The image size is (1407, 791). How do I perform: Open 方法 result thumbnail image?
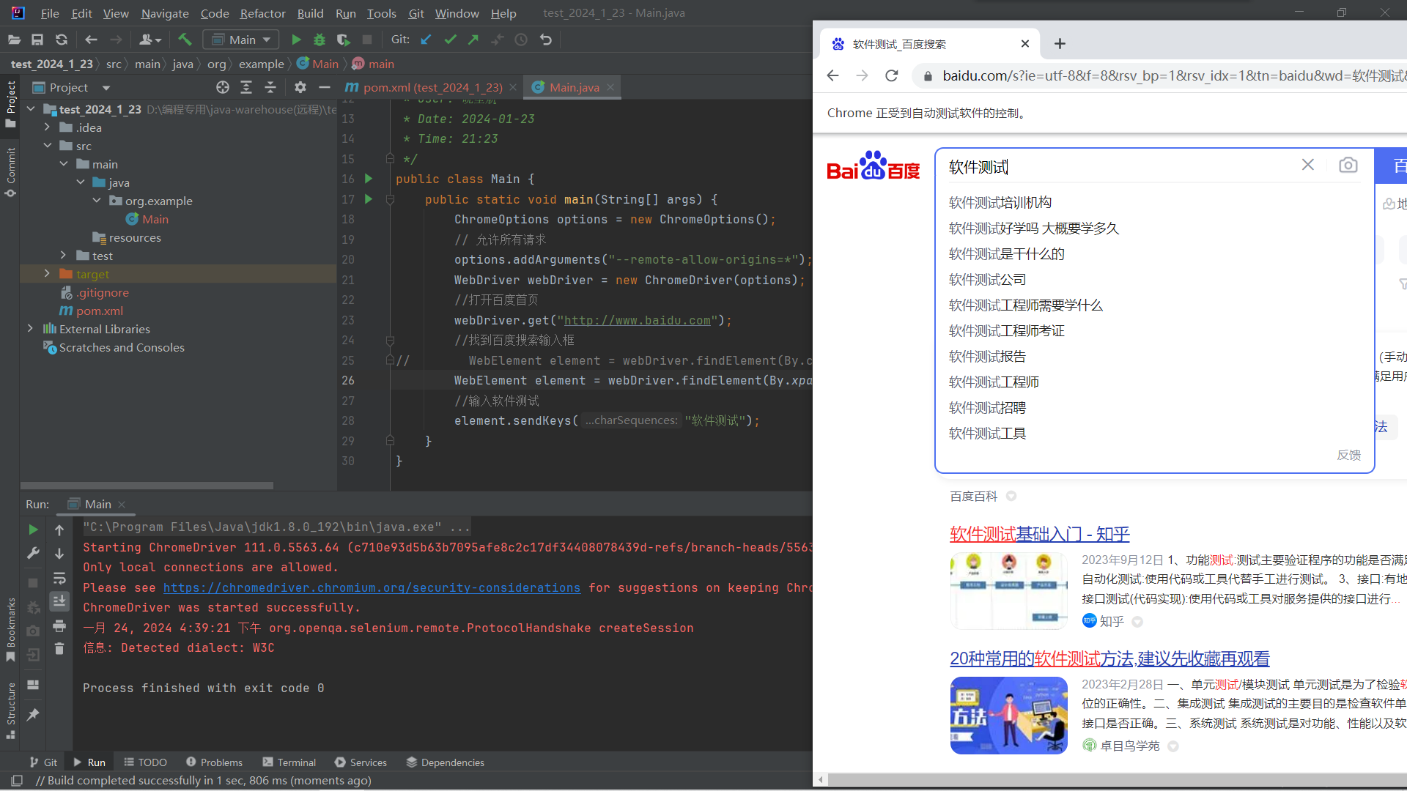point(1008,716)
